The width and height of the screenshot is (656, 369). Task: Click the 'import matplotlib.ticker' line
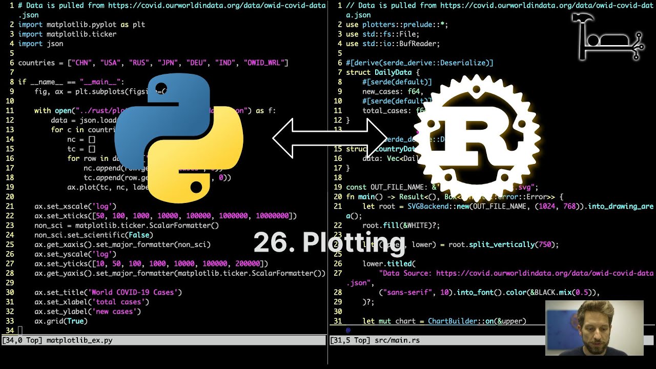[67, 34]
